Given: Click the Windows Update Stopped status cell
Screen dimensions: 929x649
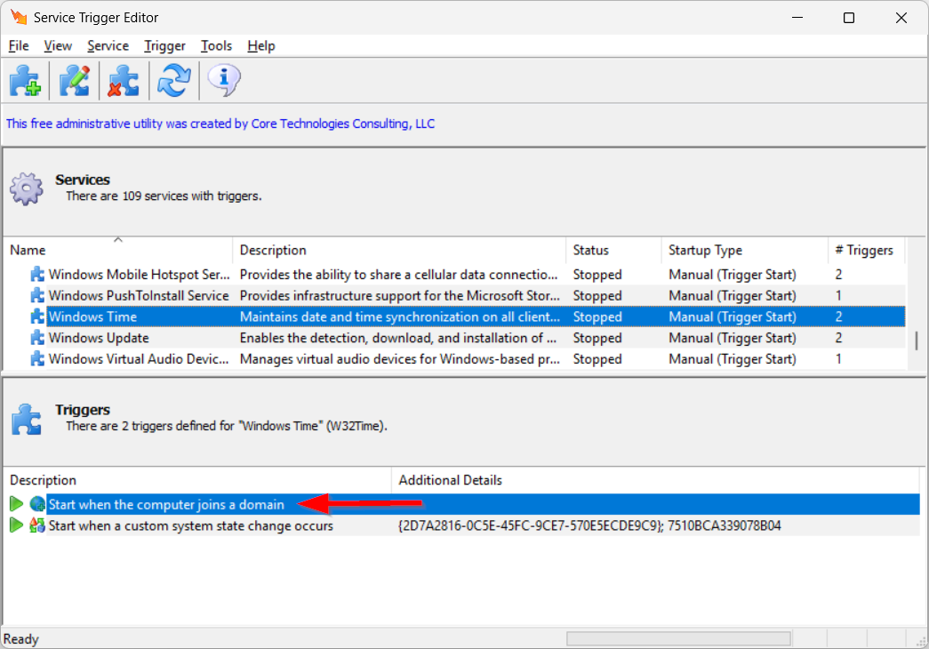Looking at the screenshot, I should point(597,338).
